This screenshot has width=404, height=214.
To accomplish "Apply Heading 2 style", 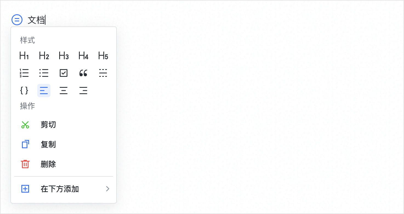I will pos(44,56).
